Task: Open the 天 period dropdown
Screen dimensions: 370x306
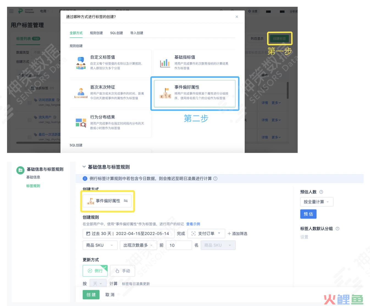Action: click(98, 283)
